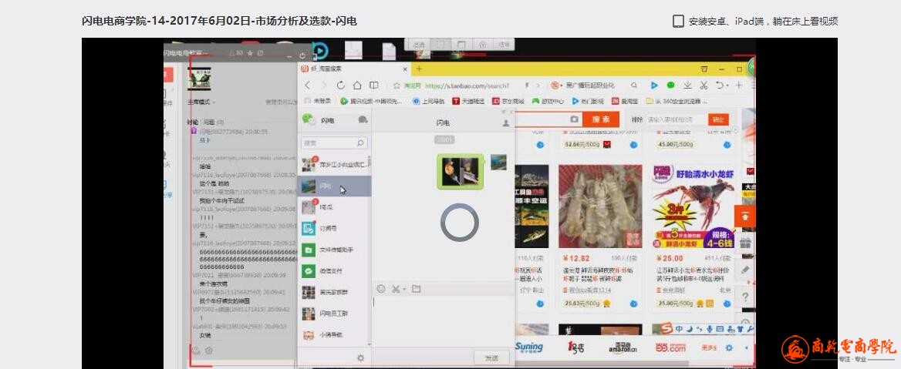Close the Taobao search tab

point(405,69)
